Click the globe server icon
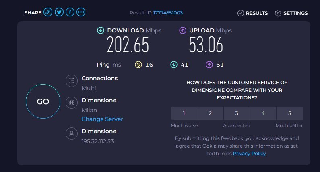 click(72, 103)
